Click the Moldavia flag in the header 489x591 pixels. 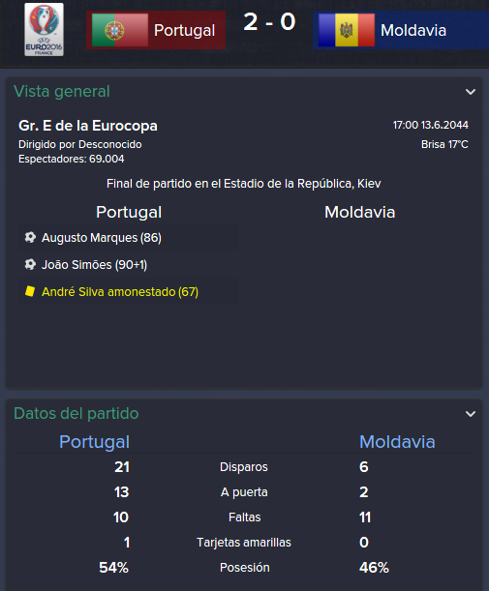pos(347,30)
